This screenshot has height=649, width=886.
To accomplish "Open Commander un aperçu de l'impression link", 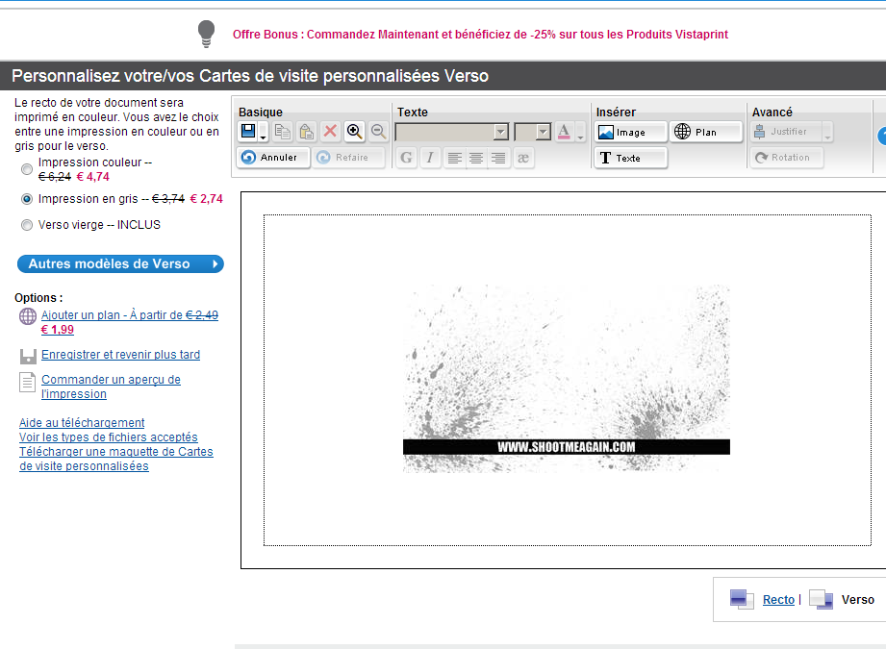I will pos(111,387).
